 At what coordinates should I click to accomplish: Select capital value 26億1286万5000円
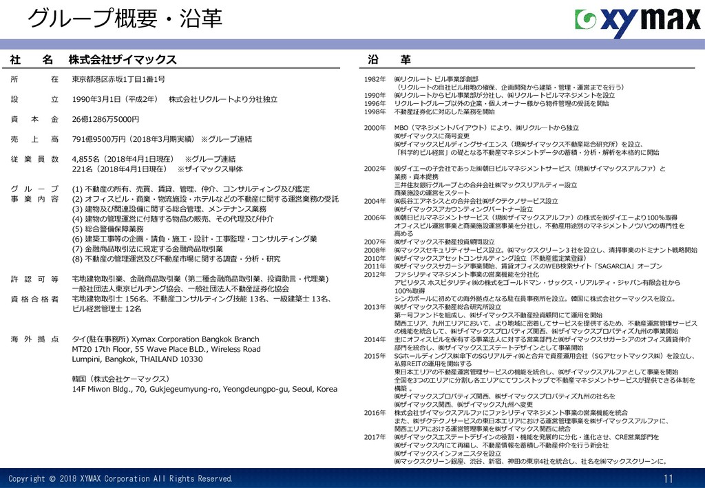click(105, 119)
